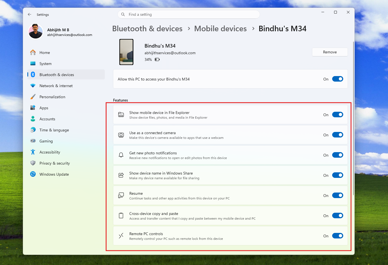
Task: Select Accounts in the sidebar
Action: pos(47,119)
